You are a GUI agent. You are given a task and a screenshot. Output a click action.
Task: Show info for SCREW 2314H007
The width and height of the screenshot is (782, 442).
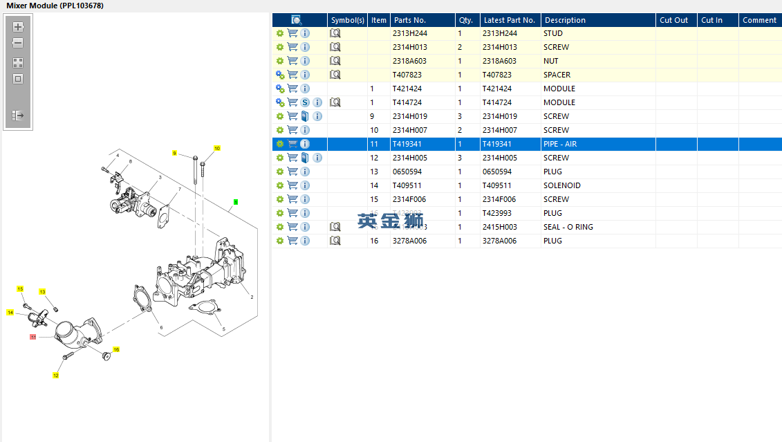point(305,130)
